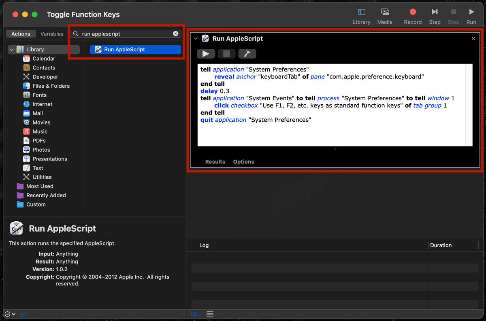Viewport: 486px width, 321px height.
Task: Open the dropdown chevron next to the ellipsis icon
Action: (13, 314)
